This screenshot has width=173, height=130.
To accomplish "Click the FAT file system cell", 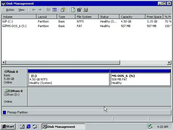I will pyautogui.click(x=79, y=26).
